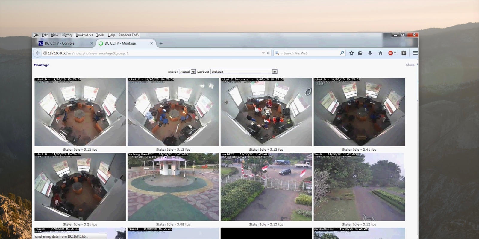Go back to previous page
The width and height of the screenshot is (479, 239).
[x=37, y=53]
